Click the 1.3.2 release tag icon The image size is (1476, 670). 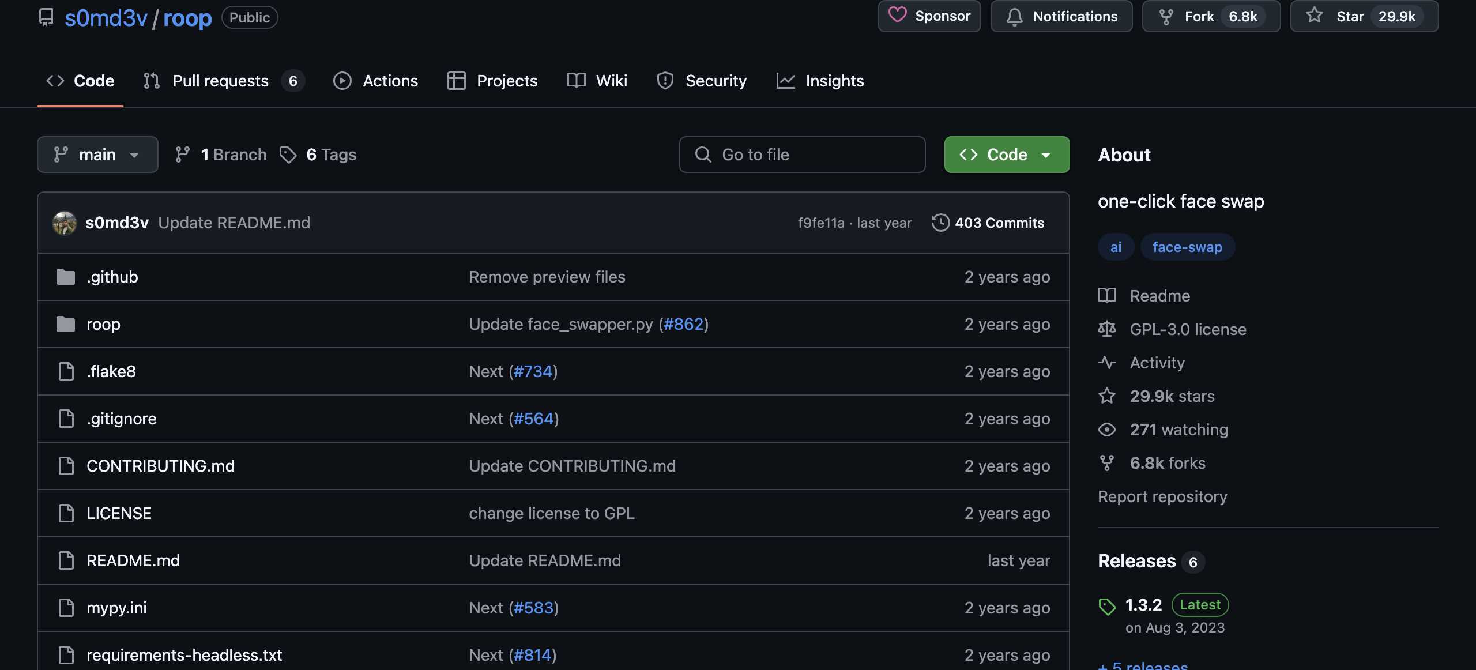click(1106, 606)
